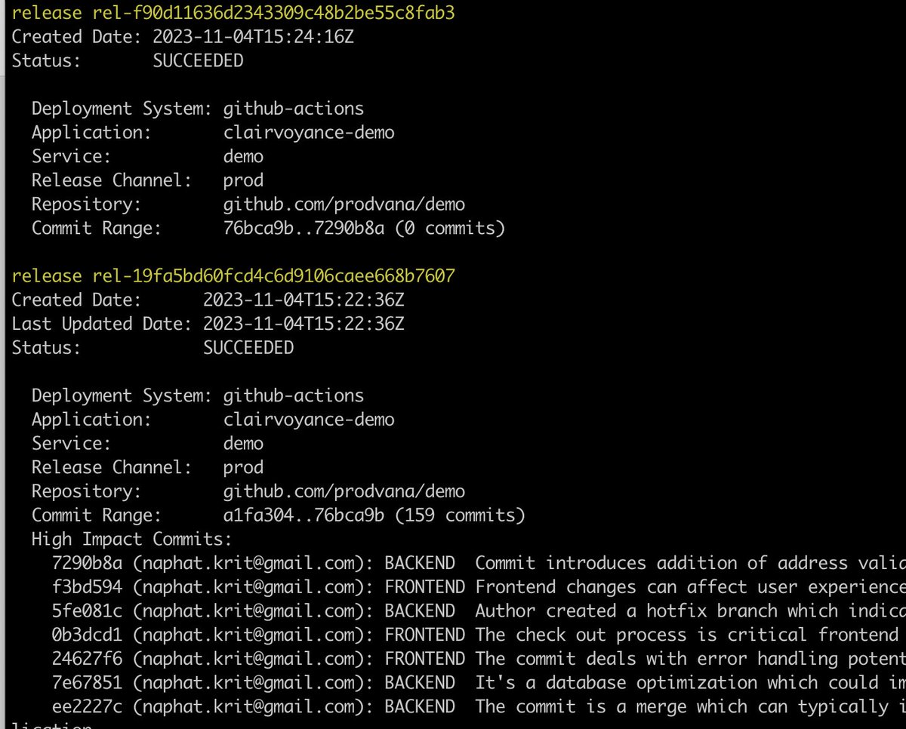This screenshot has width=906, height=729.
Task: Click the BACKEND tag on the 7e67851 row
Action: (420, 683)
